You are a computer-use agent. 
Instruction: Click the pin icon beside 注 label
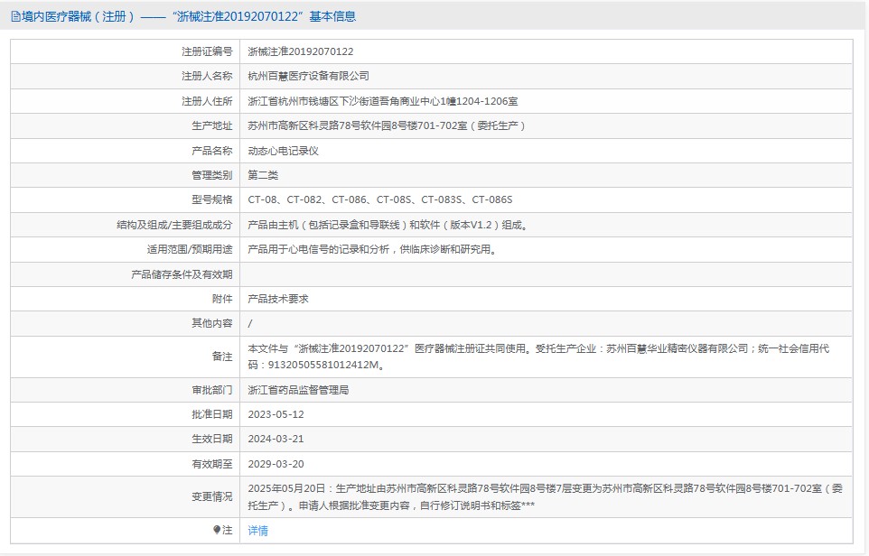tap(217, 530)
